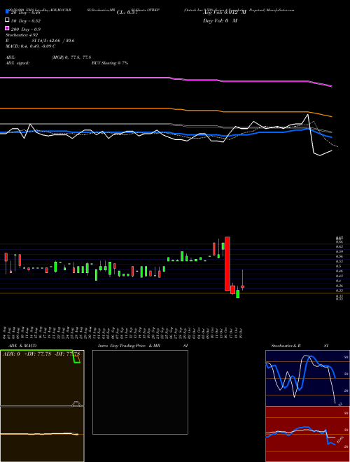Click the 'Day Vol: 0 M' value

click(x=220, y=21)
